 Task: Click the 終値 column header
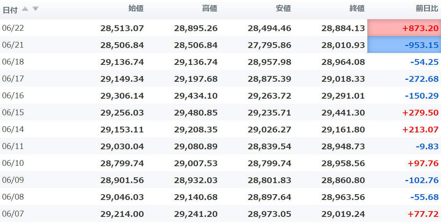pos(357,9)
